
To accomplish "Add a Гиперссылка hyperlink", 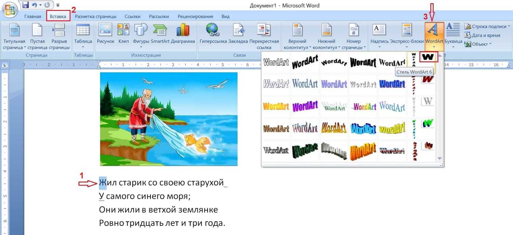I will 213,34.
